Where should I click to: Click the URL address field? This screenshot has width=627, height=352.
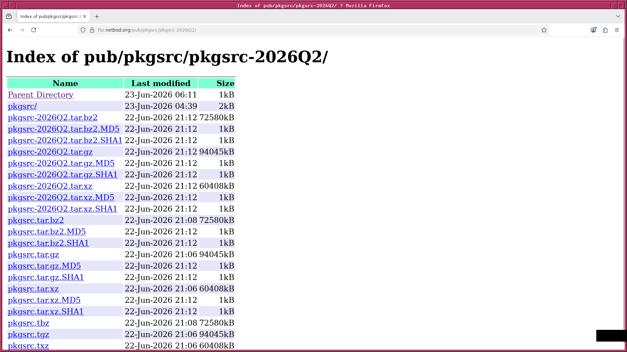[313, 30]
